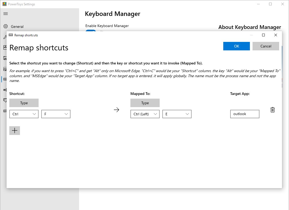Expand the E key dropdown
The height and width of the screenshot is (210, 289).
click(x=177, y=114)
